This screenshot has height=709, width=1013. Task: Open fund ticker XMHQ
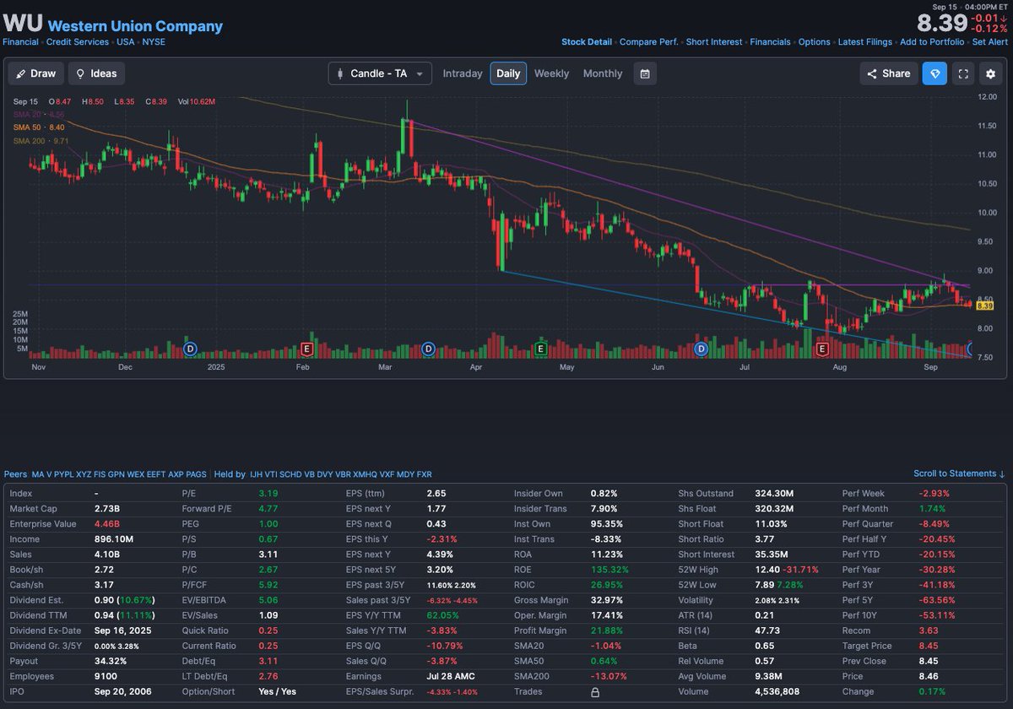(x=366, y=474)
